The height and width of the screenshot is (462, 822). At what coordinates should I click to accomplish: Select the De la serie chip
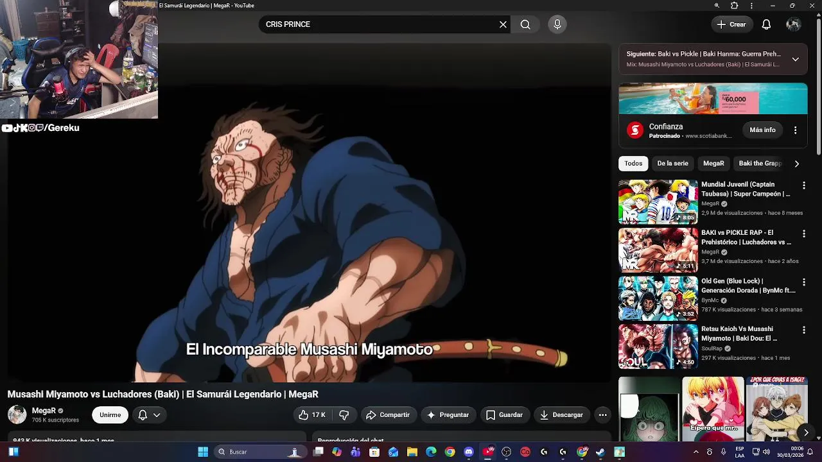(672, 164)
